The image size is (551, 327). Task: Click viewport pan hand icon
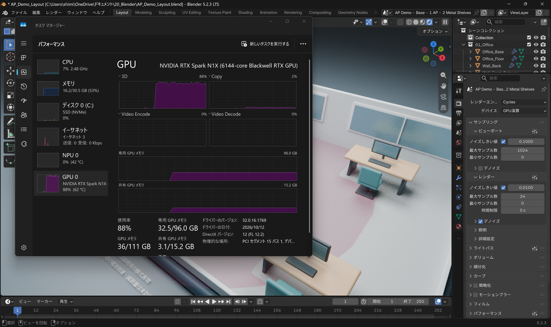click(x=443, y=86)
